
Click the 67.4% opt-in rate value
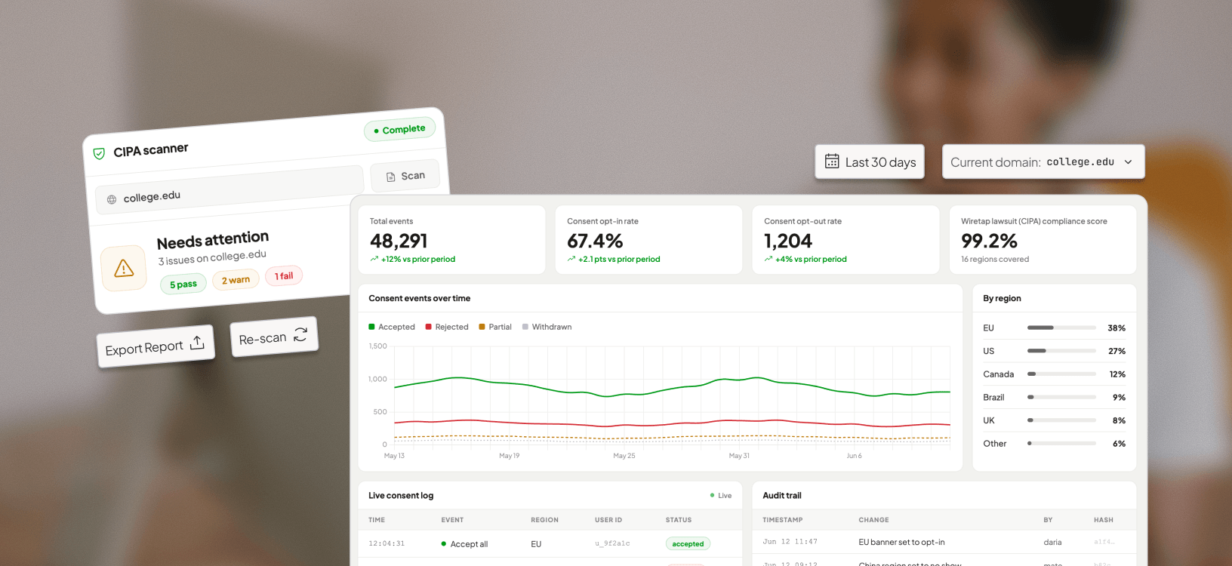[x=595, y=241]
